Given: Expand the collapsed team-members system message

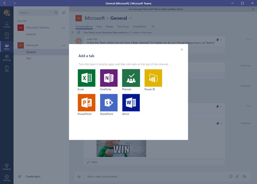Looking at the screenshot, I should 72,32.
